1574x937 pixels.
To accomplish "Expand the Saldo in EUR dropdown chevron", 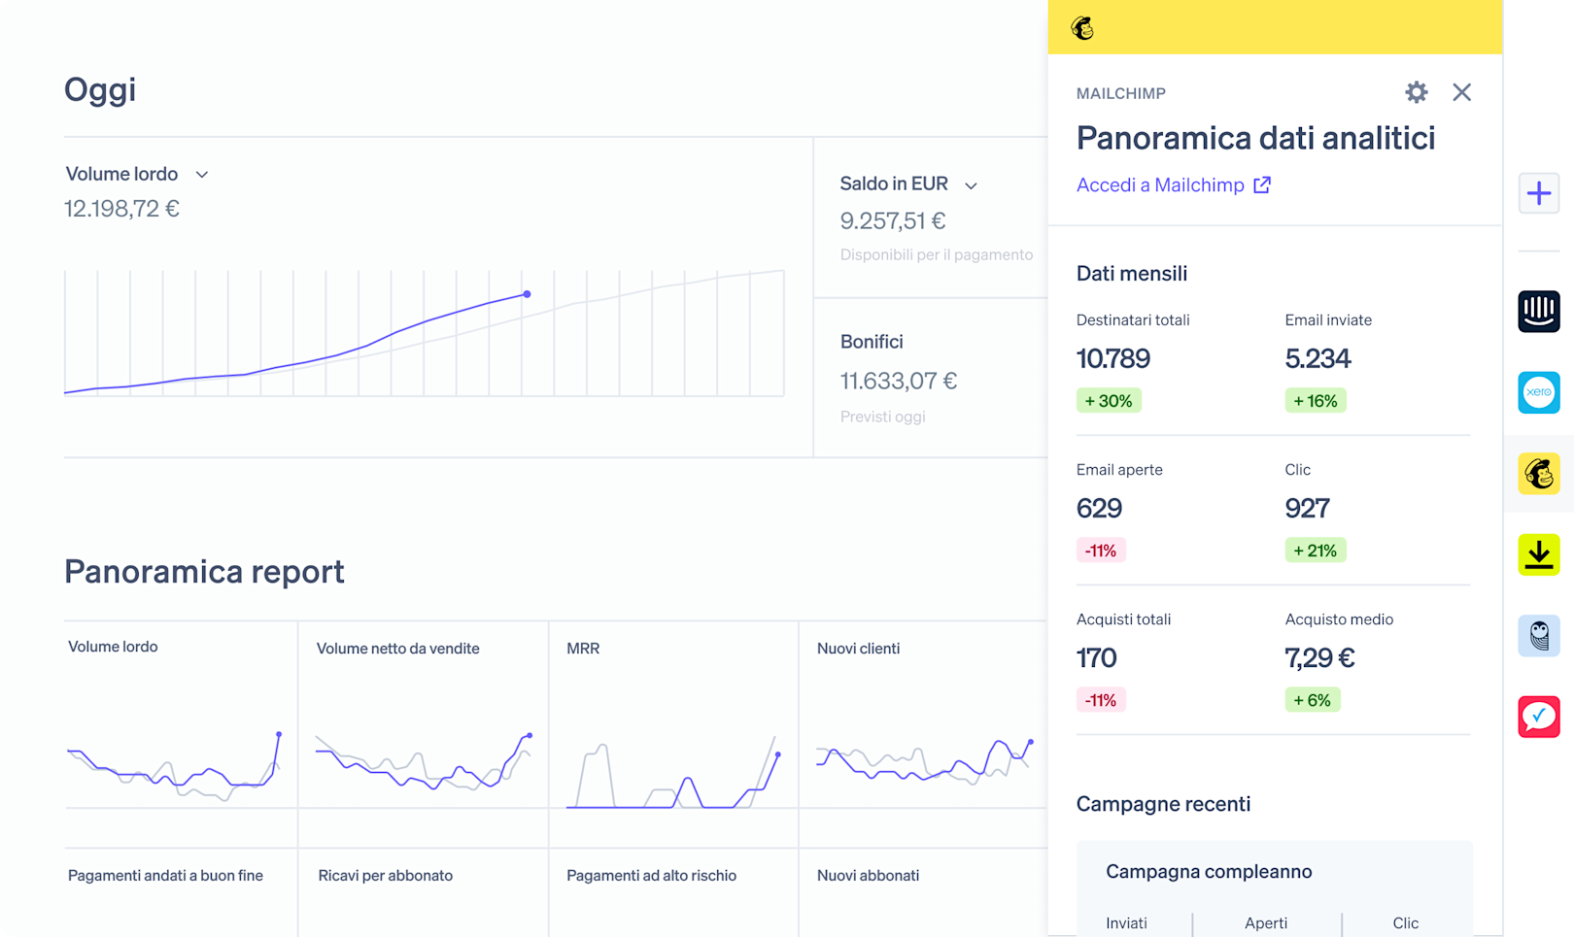I will point(971,185).
